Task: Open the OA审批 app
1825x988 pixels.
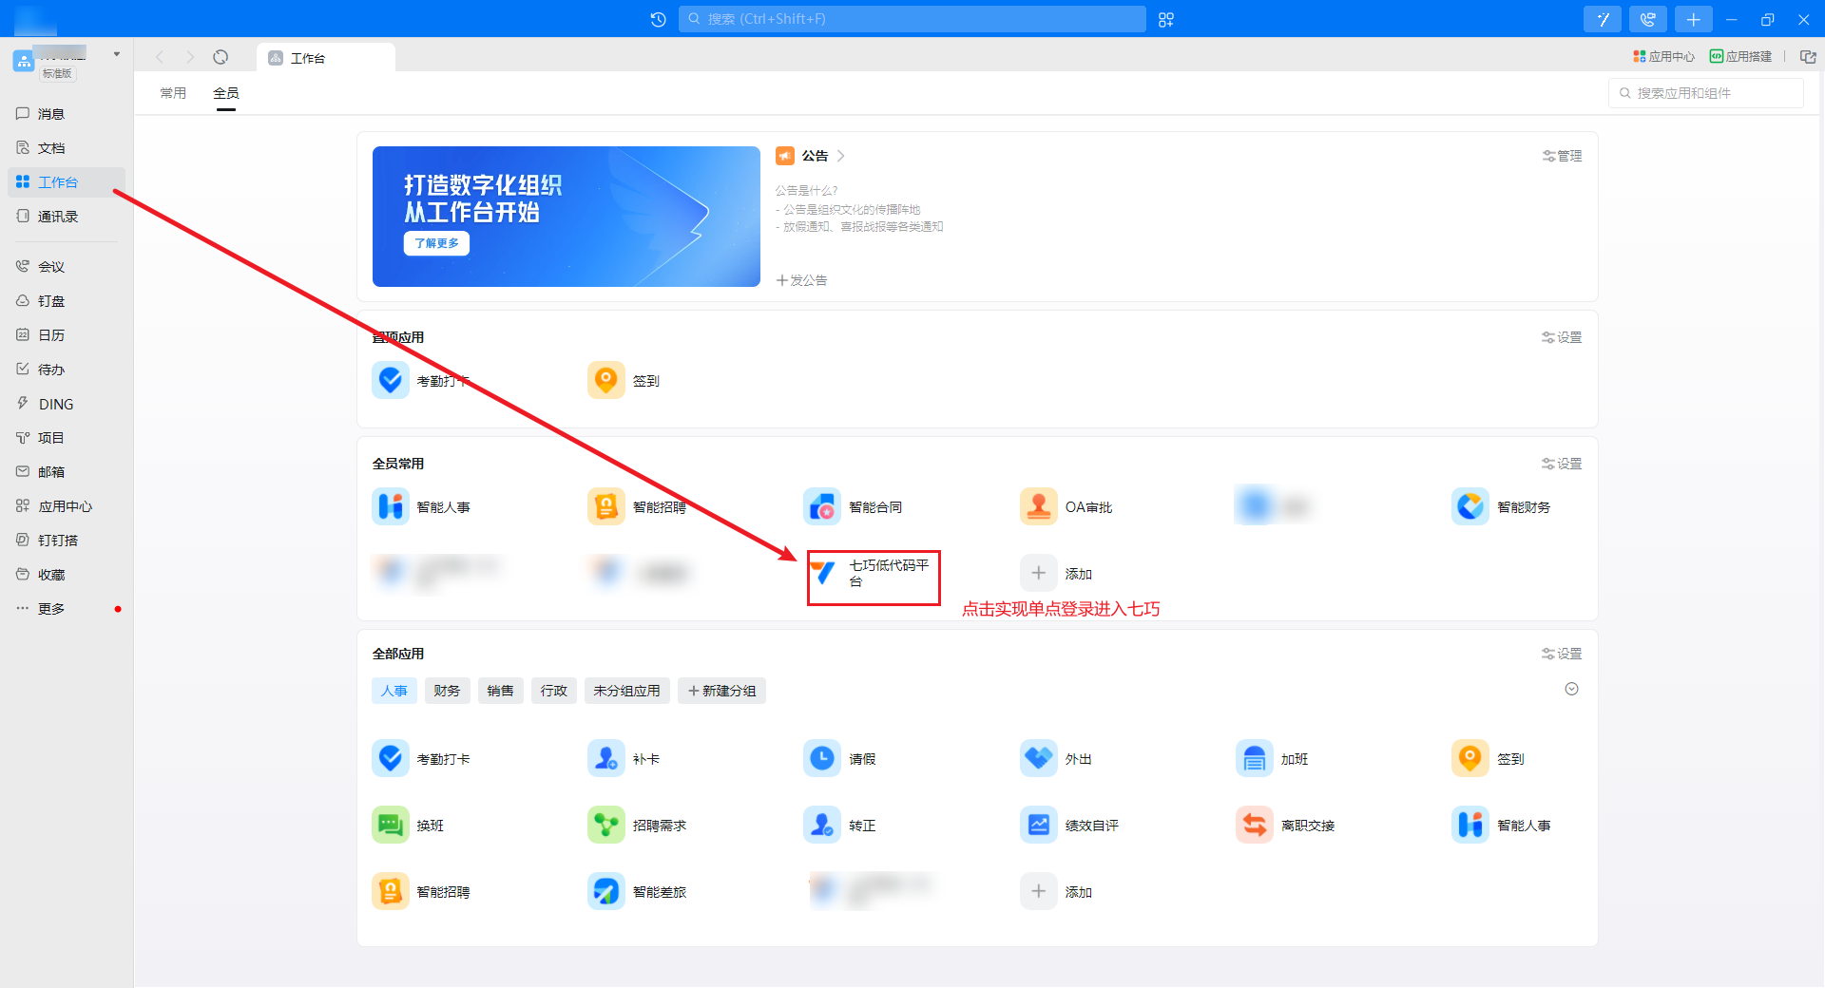Action: (1038, 507)
